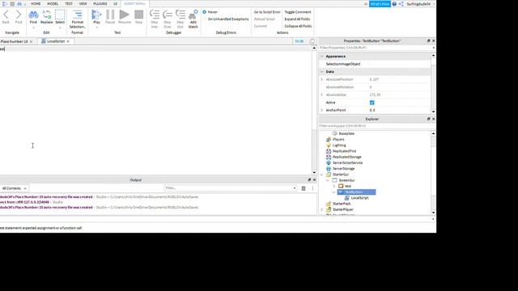This screenshot has height=291, width=518.
Task: Click Step Into debugger icon
Action: click(155, 15)
